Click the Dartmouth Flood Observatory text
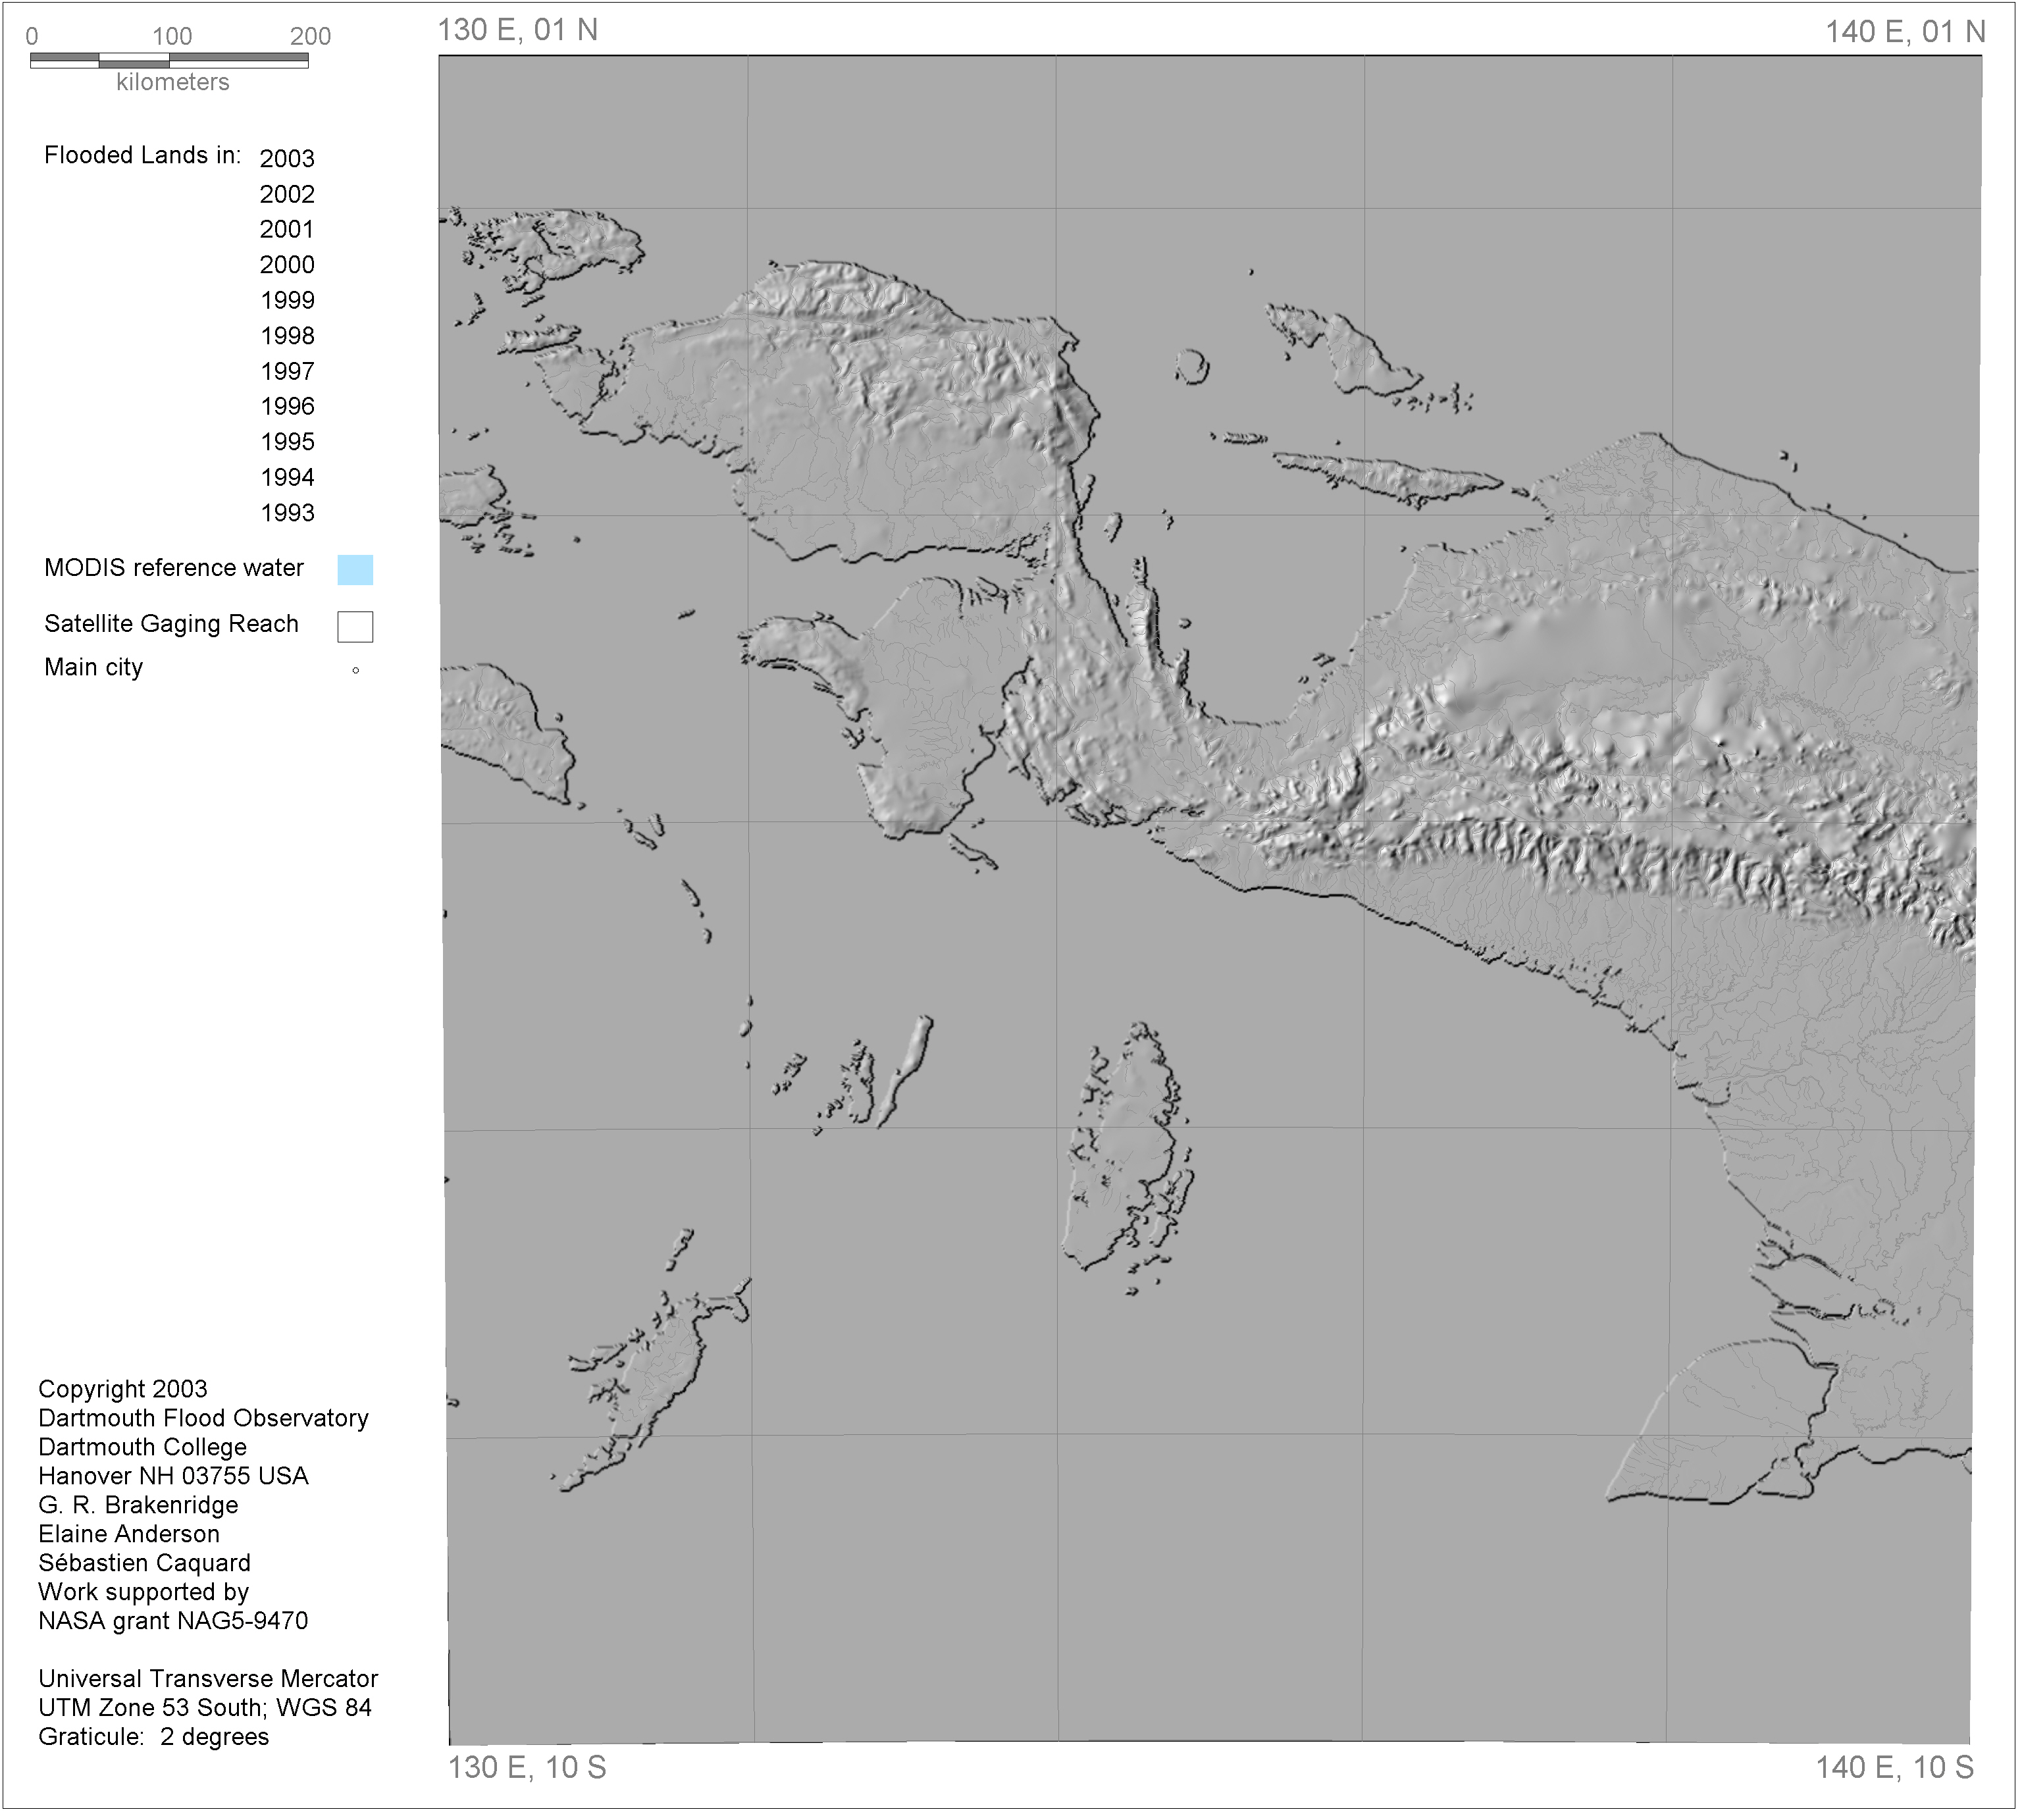This screenshot has height=1820, width=2022. [203, 1418]
